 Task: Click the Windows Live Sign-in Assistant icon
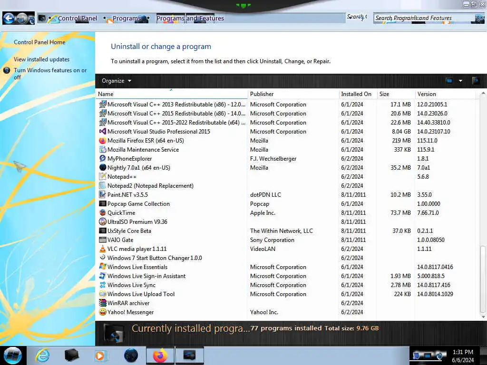103,276
